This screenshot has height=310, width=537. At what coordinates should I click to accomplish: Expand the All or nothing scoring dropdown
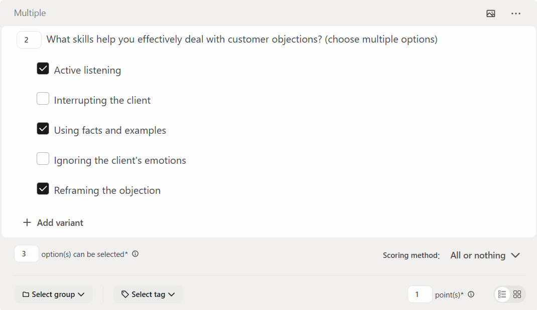(485, 255)
